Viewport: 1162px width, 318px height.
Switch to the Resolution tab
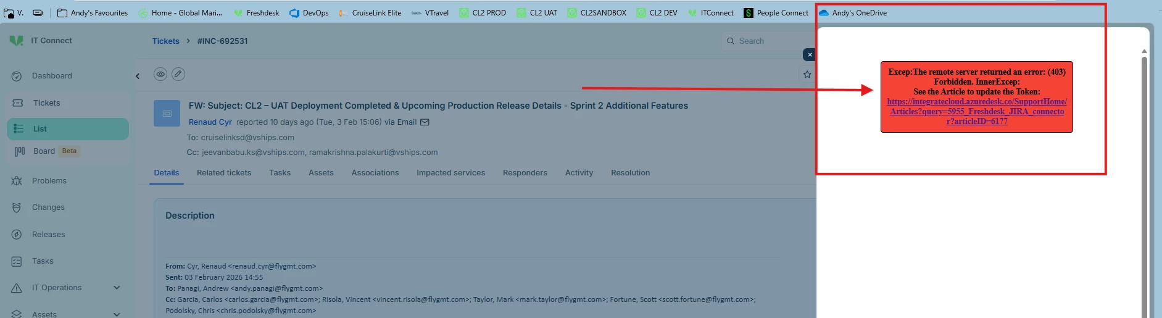[631, 173]
